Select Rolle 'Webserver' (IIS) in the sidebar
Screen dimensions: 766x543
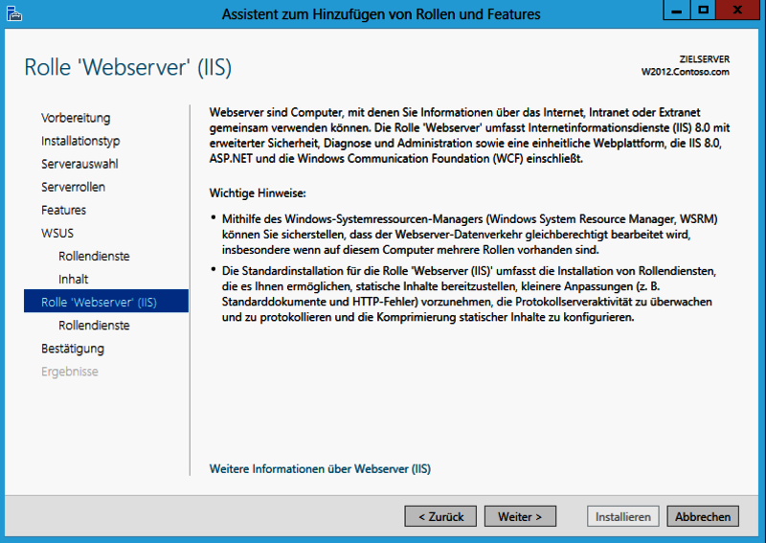click(x=106, y=301)
